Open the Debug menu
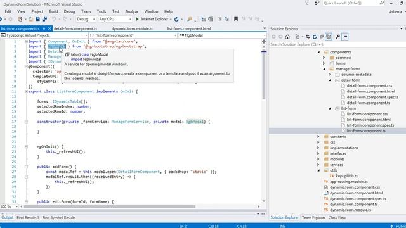 (69, 11)
